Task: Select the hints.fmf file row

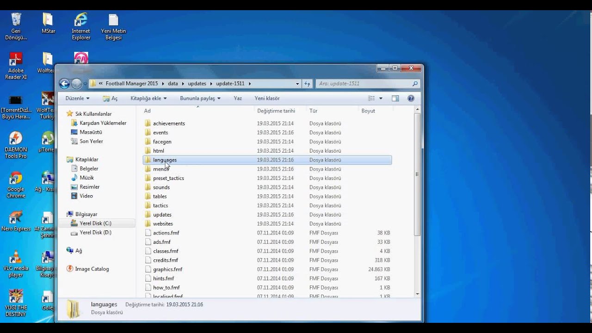Action: 267,278
